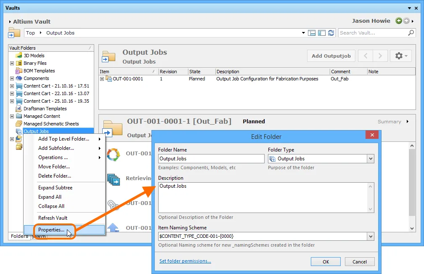Select Draftsman Templates tree item

45,109
